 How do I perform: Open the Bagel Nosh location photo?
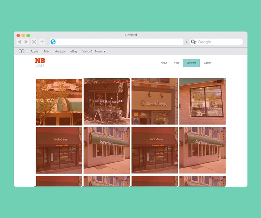coord(107,101)
